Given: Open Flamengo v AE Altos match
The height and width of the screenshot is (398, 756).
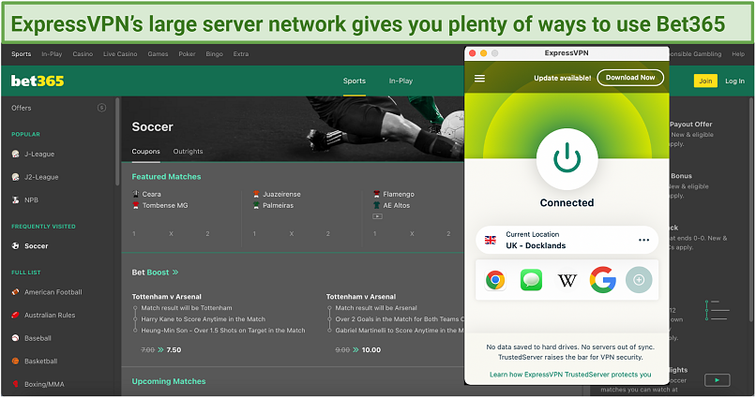Looking at the screenshot, I should click(x=394, y=199).
